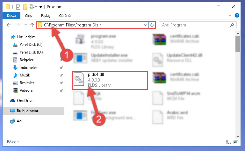Go up one folder level arrow
This screenshot has width=245, height=151.
(32, 25)
